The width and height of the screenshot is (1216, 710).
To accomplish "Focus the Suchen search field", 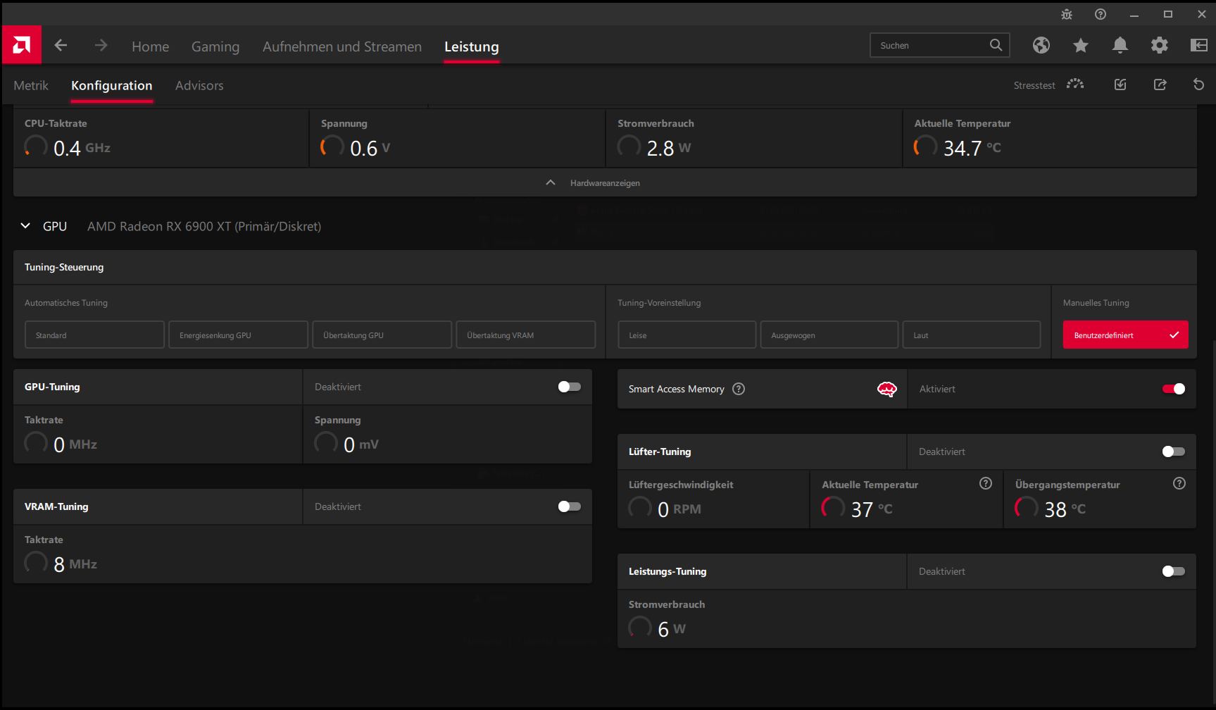I will [940, 45].
